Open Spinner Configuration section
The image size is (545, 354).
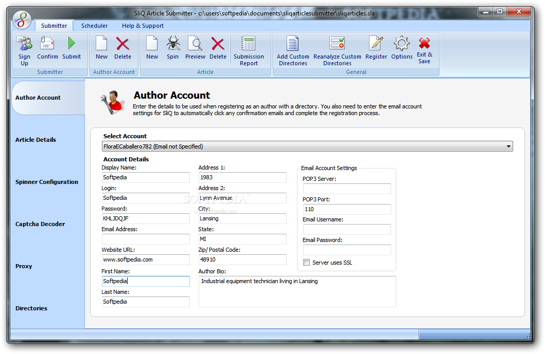47,182
